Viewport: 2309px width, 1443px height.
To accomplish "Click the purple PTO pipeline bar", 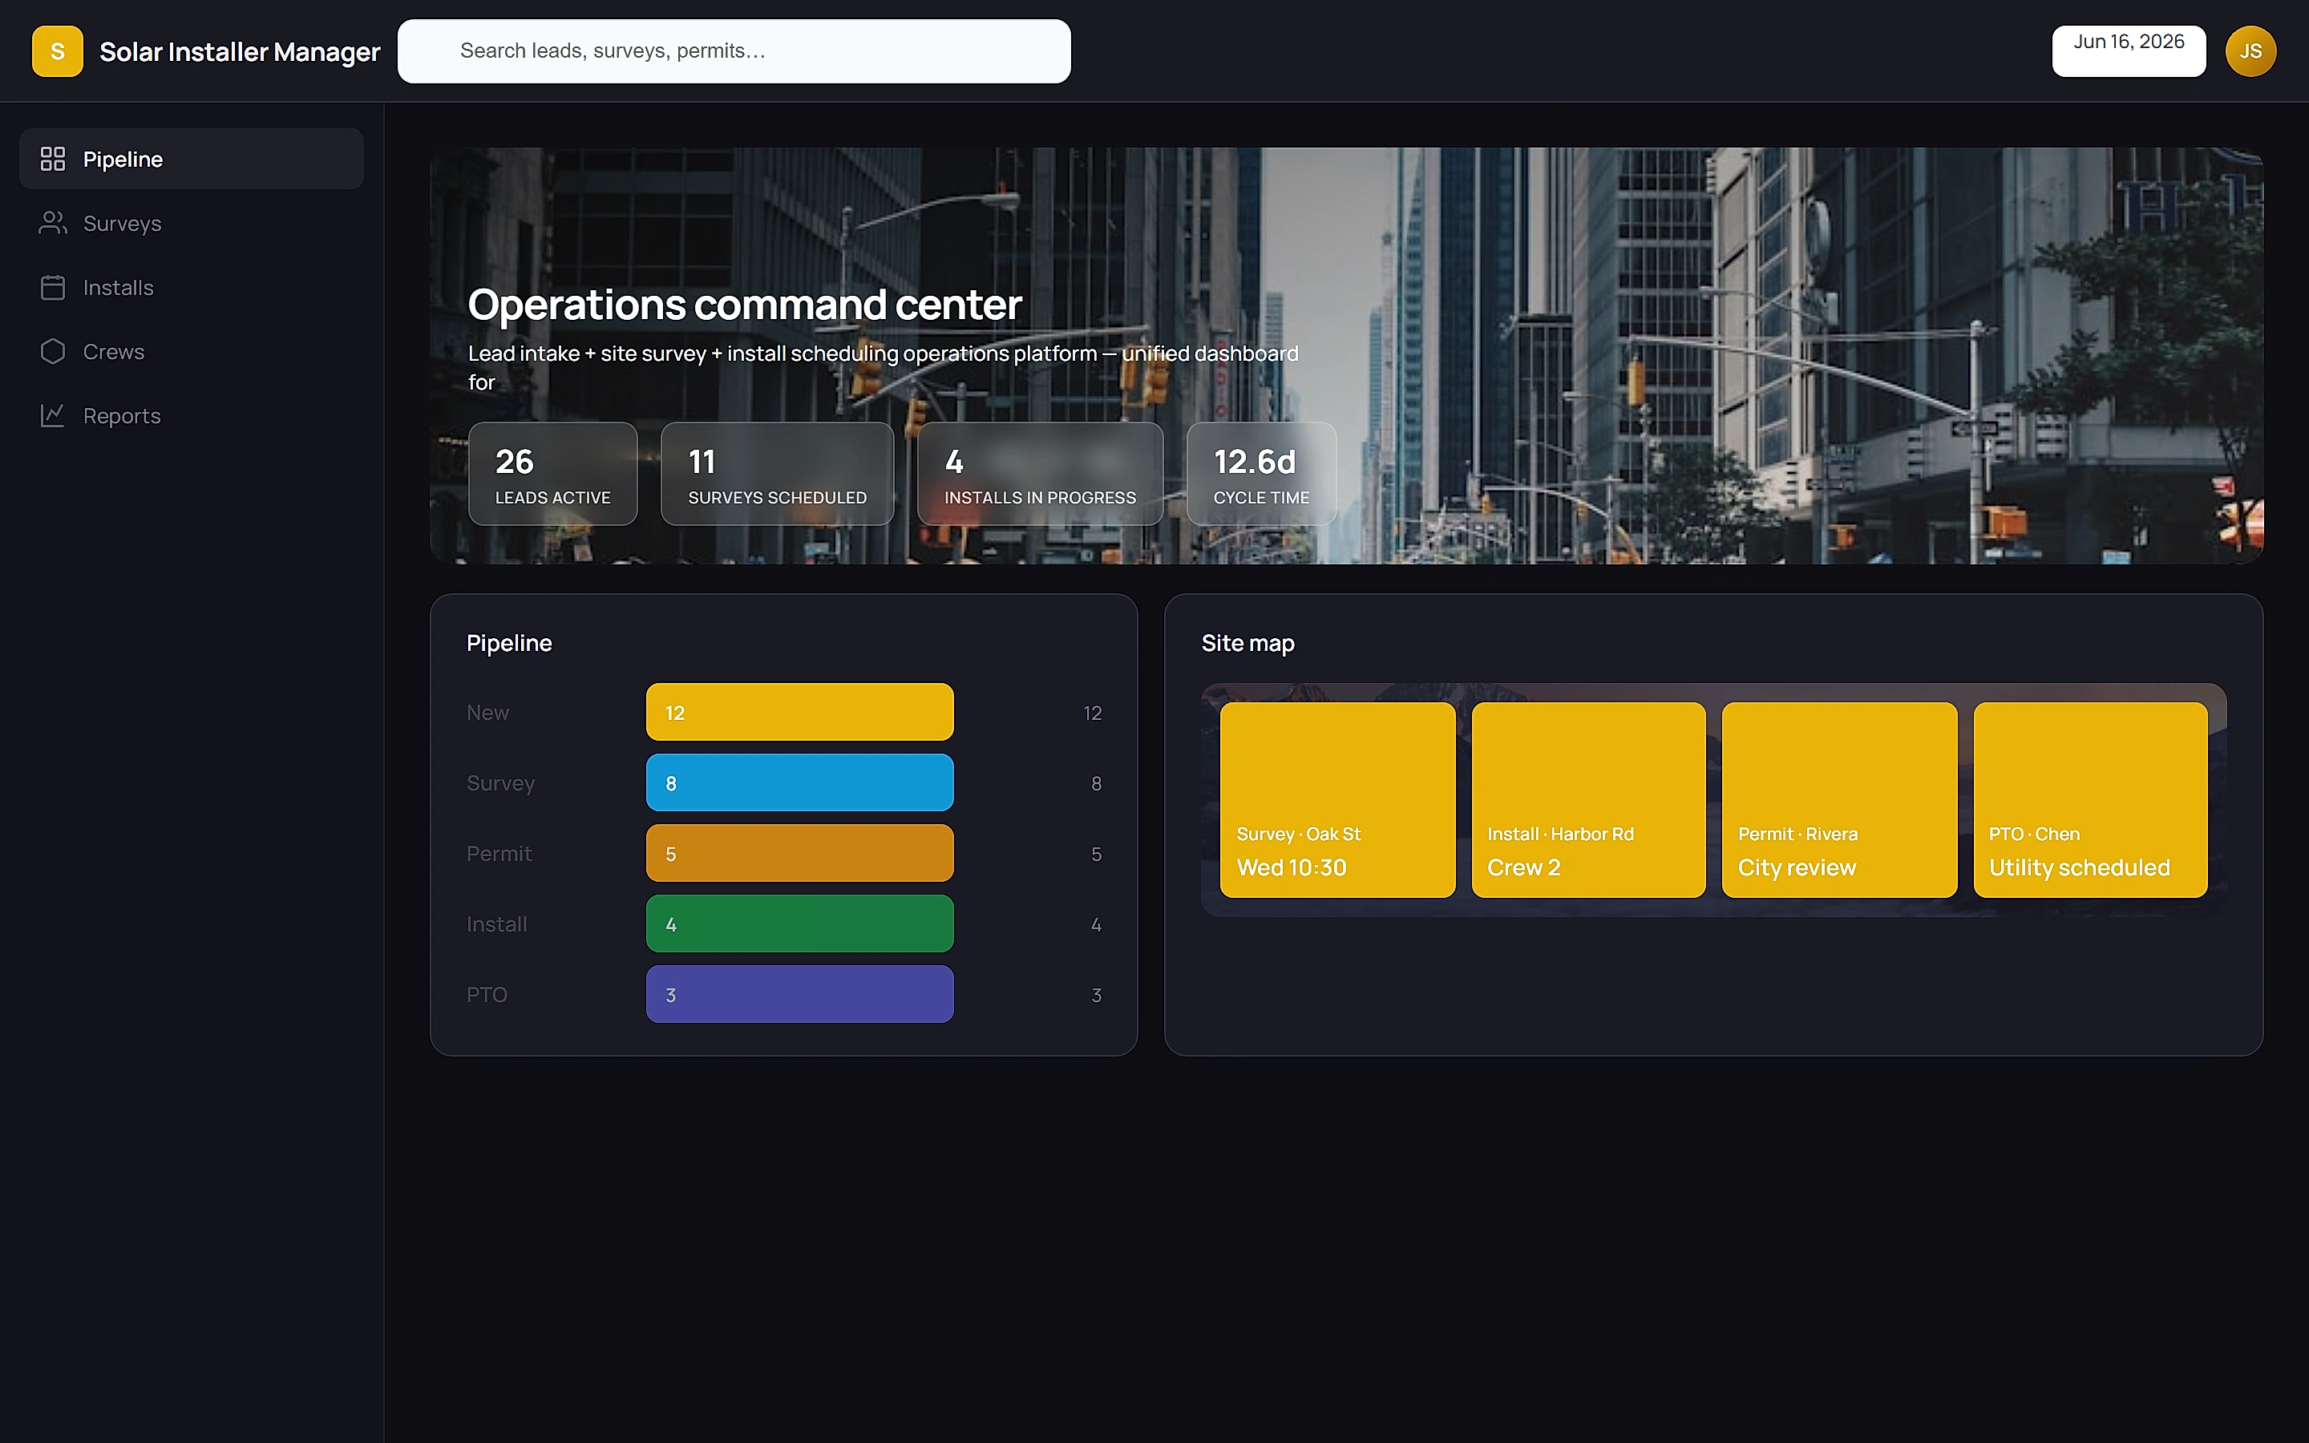I will click(799, 994).
